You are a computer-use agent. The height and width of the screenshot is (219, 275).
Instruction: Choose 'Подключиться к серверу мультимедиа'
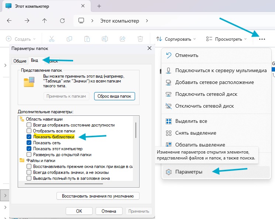pos(216,71)
